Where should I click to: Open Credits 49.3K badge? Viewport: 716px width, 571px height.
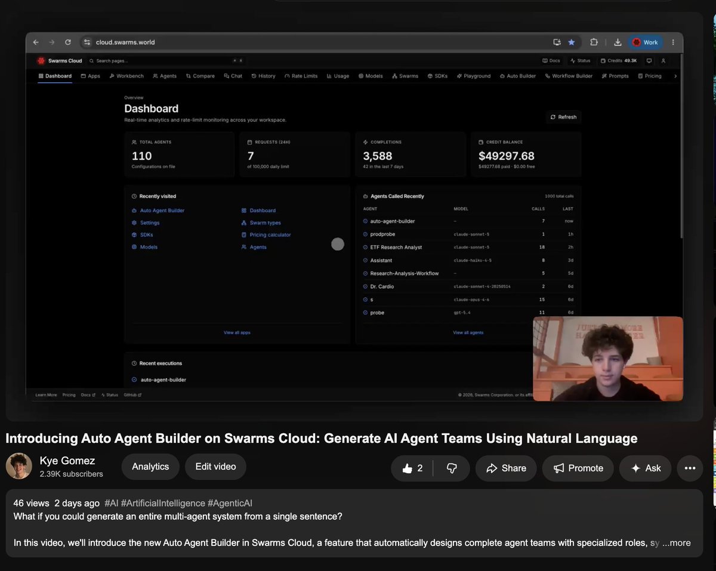tap(619, 60)
